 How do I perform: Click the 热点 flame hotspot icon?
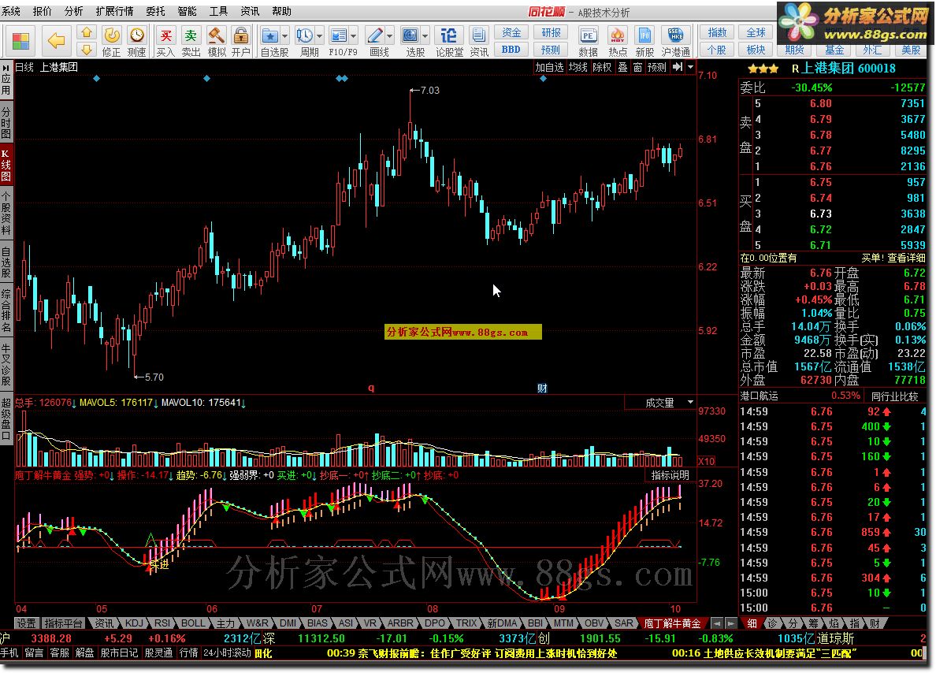point(617,35)
